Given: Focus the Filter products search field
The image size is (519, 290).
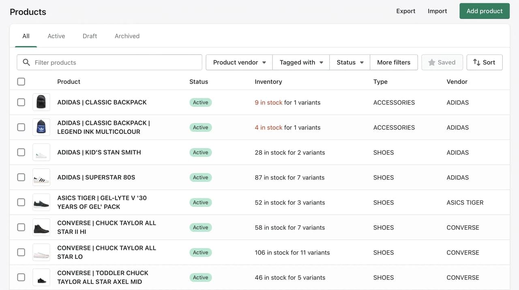Looking at the screenshot, I should 109,62.
